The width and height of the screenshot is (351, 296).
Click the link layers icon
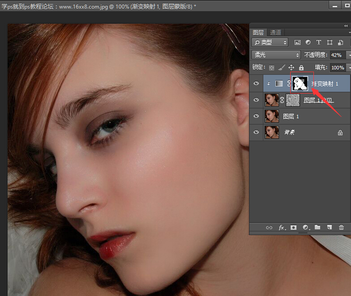pyautogui.click(x=269, y=227)
